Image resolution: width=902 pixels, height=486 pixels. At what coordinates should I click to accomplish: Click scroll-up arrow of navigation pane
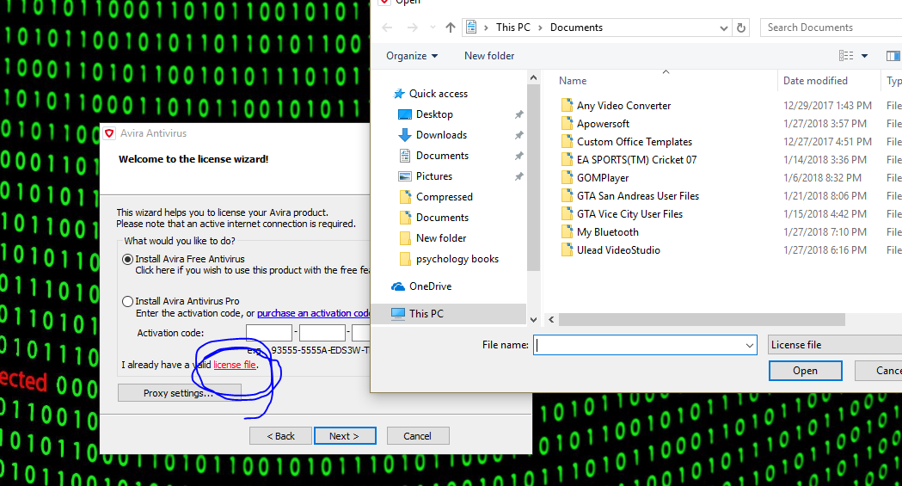[x=534, y=77]
